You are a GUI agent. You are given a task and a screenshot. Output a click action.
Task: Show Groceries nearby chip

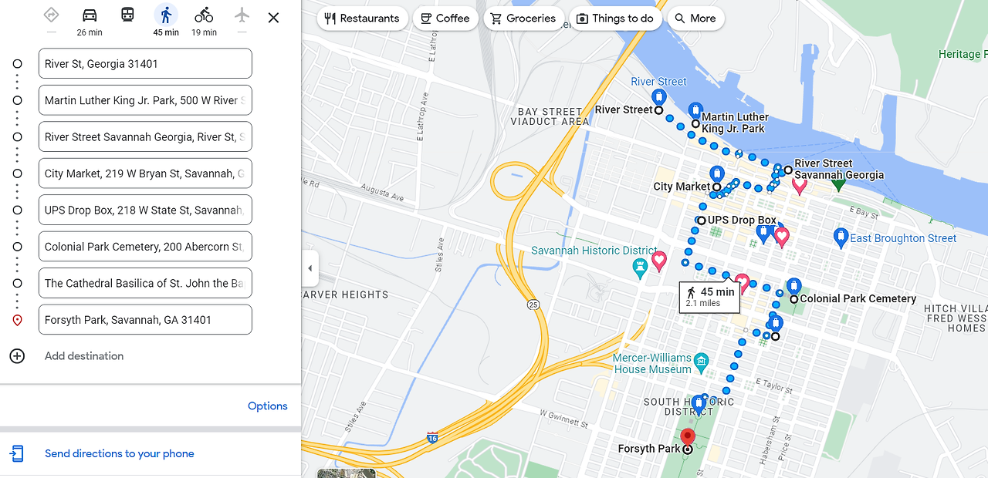[523, 19]
